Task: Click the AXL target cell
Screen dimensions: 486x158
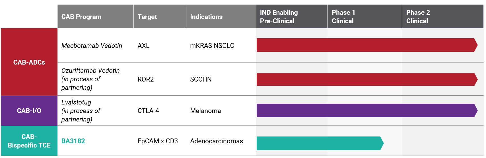Action: (x=143, y=46)
